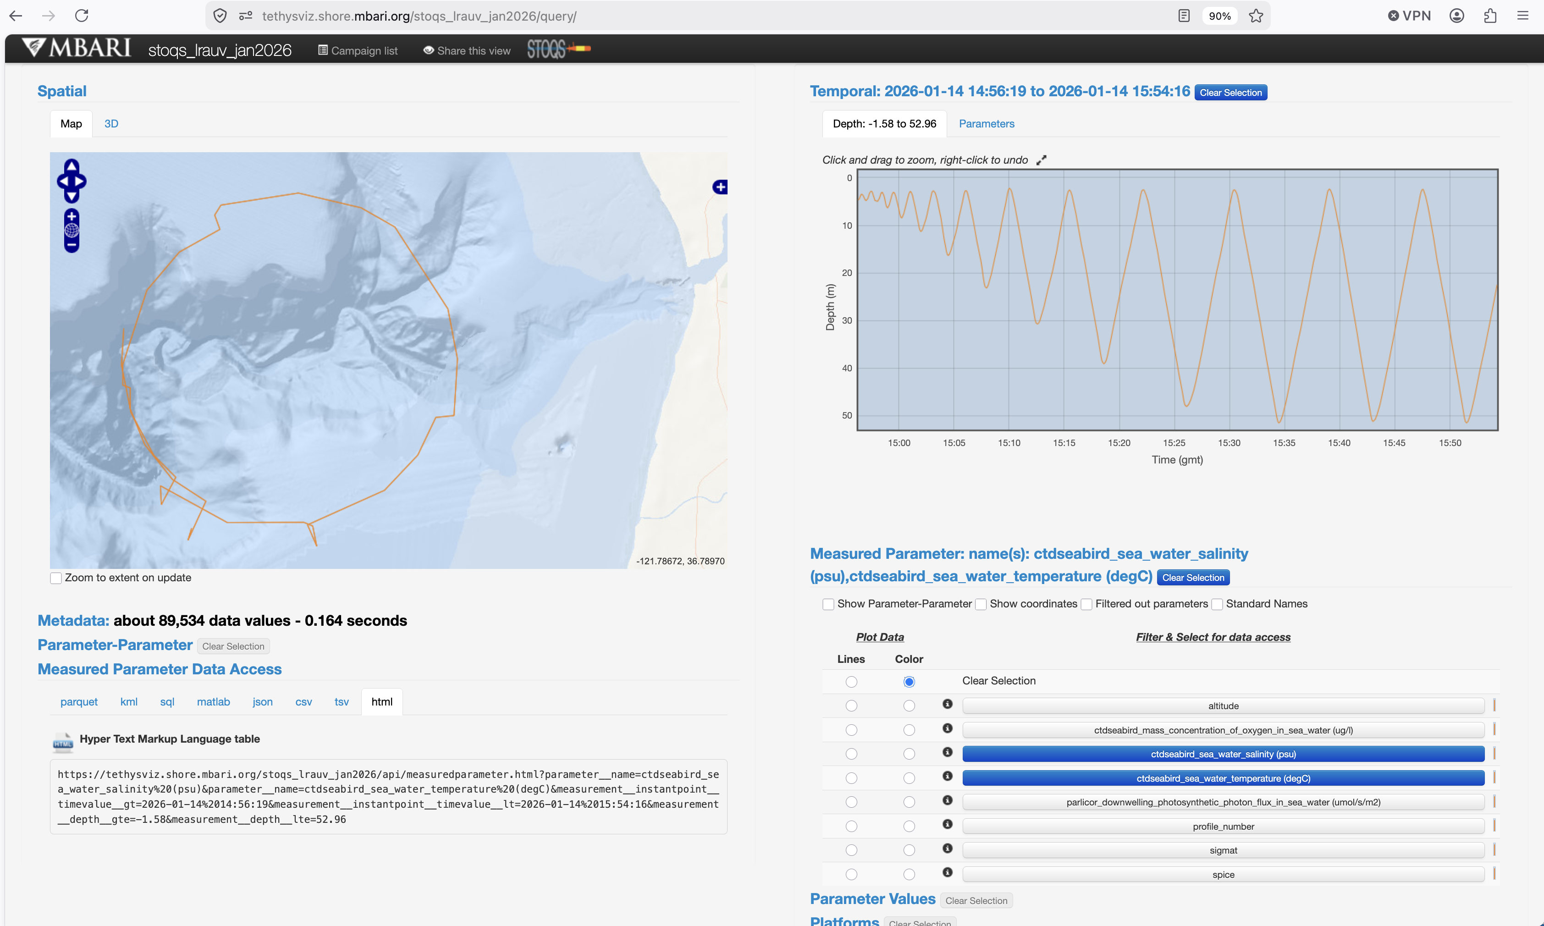1544x926 pixels.
Task: Click Share this view
Action: coord(467,50)
